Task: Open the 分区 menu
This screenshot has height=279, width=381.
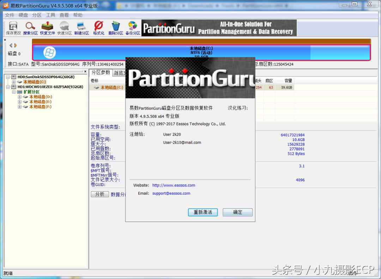Action: (x=37, y=15)
